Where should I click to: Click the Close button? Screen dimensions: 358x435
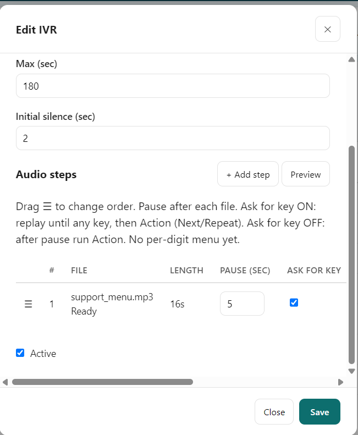pyautogui.click(x=274, y=412)
